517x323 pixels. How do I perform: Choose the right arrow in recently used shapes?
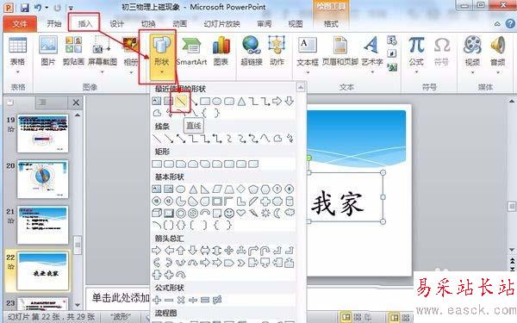(277, 101)
